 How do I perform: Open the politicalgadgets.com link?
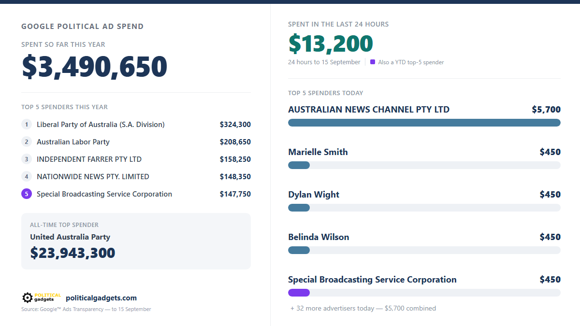coord(101,298)
